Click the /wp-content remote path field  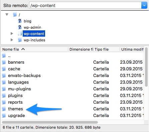pyautogui.click(x=85, y=5)
